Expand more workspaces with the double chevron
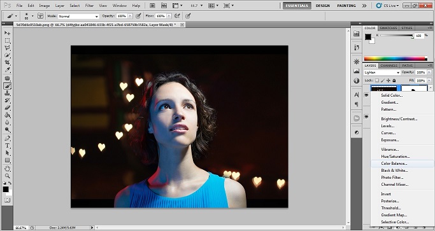435x231 pixels. click(364, 6)
